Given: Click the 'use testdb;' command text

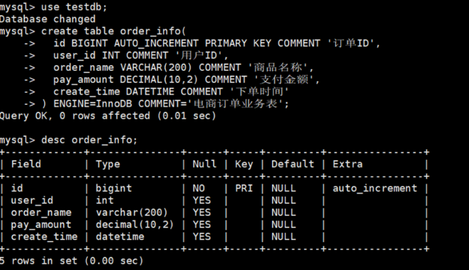Looking at the screenshot, I should click(x=75, y=7).
